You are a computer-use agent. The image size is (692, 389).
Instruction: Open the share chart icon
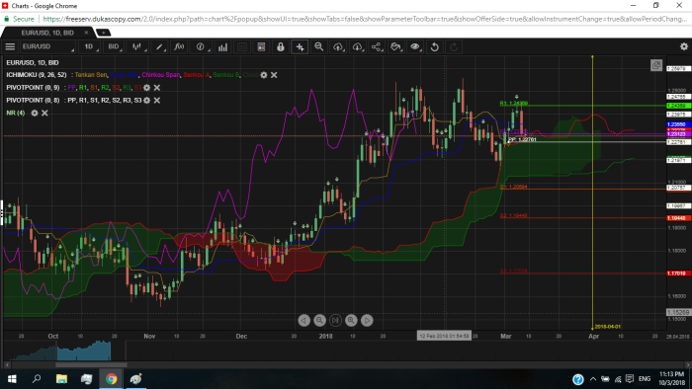coord(376,46)
